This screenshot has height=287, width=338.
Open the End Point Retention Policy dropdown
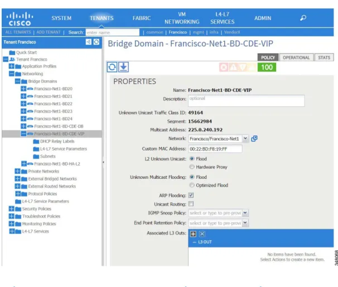(x=245, y=223)
